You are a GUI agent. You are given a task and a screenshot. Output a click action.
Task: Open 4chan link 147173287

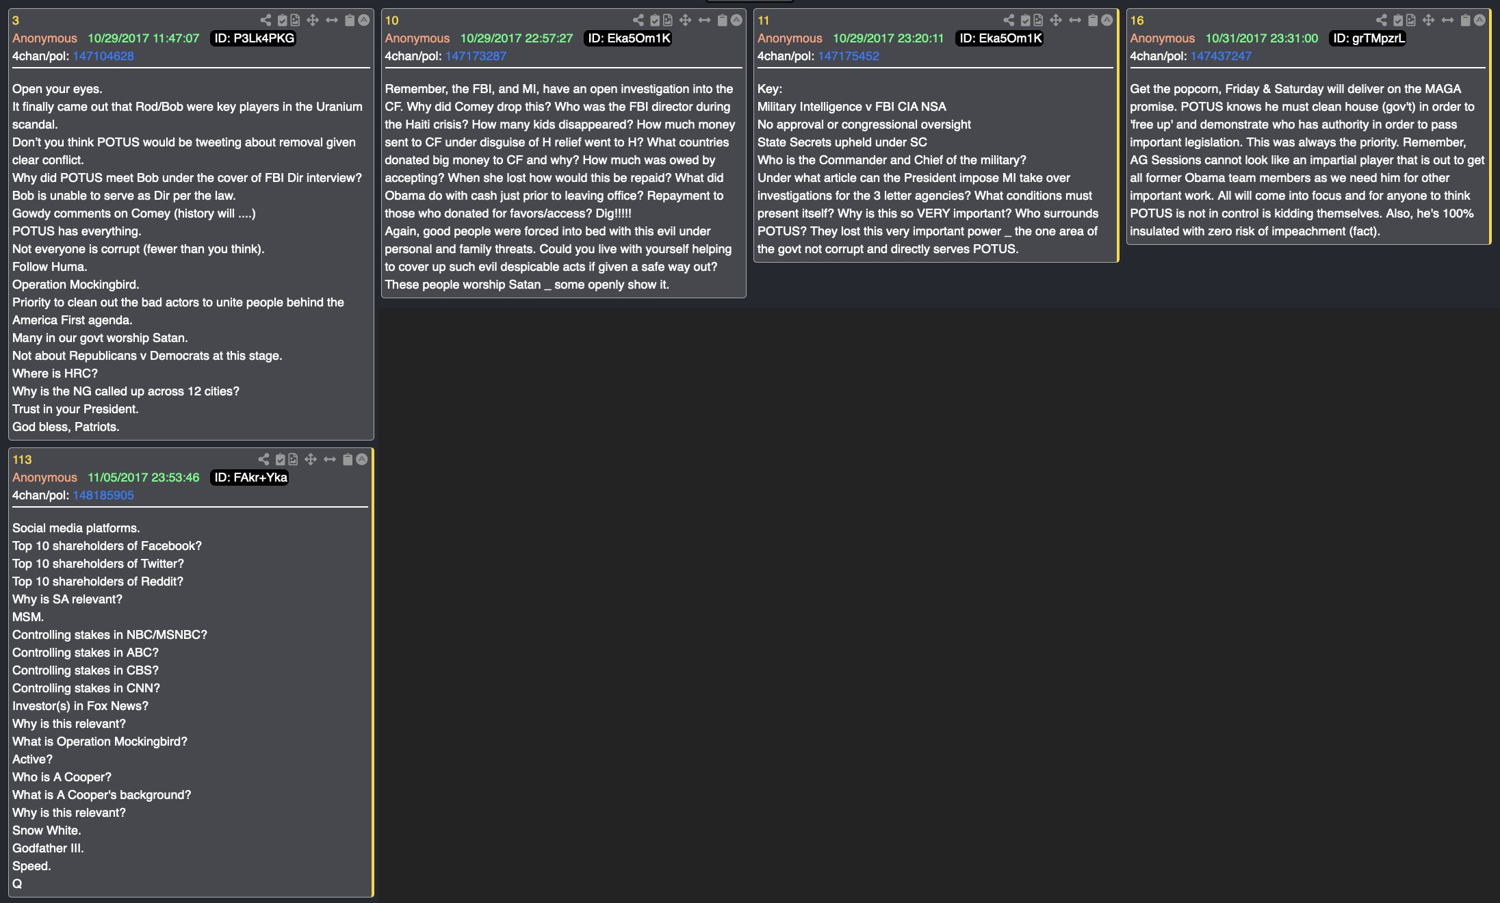coord(476,56)
